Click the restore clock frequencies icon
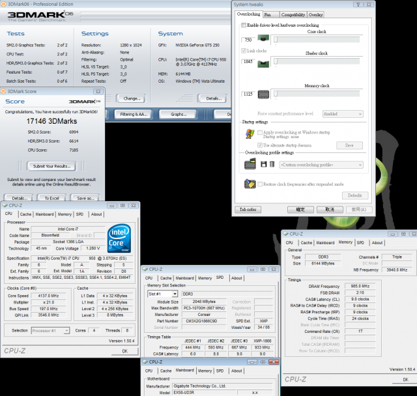417x396 pixels. click(x=250, y=184)
